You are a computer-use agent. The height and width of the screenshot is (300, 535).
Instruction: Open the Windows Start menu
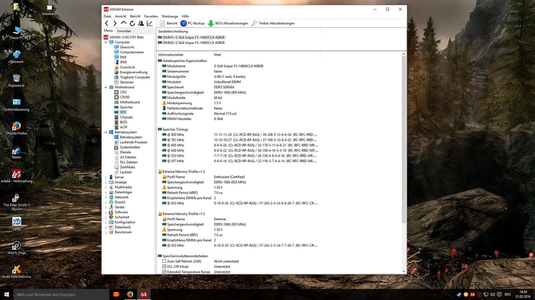[7, 294]
